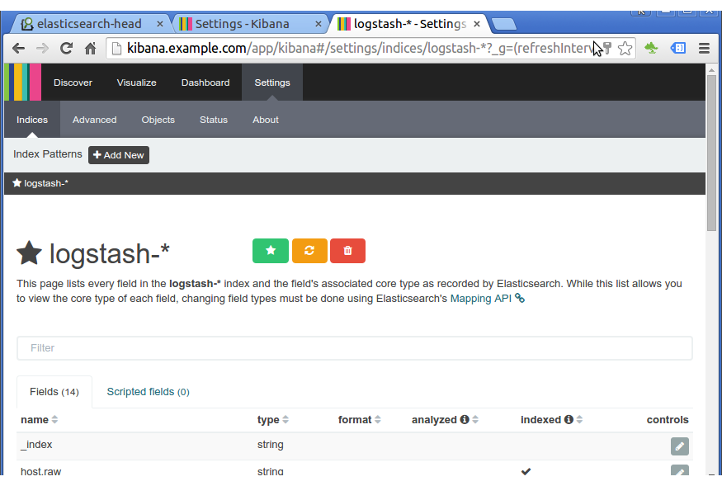Set logstash-* as default index (green star)
This screenshot has width=722, height=486.
[x=271, y=251]
